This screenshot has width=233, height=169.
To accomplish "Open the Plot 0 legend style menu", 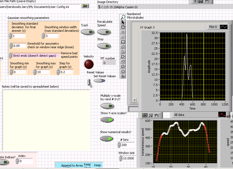I will 224,27.
